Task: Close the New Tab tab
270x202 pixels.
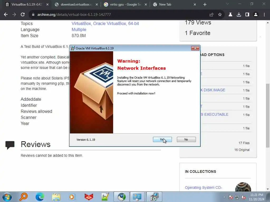Action: (195, 4)
